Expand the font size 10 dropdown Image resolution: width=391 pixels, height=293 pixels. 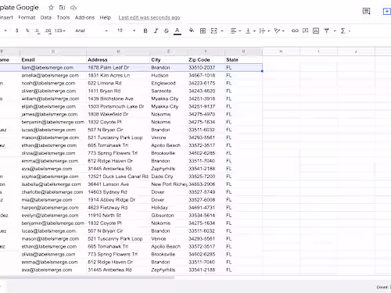(126, 30)
